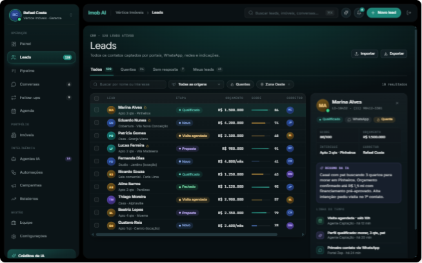Open Pipeline in the sidebar
The image size is (422, 263).
click(41, 71)
